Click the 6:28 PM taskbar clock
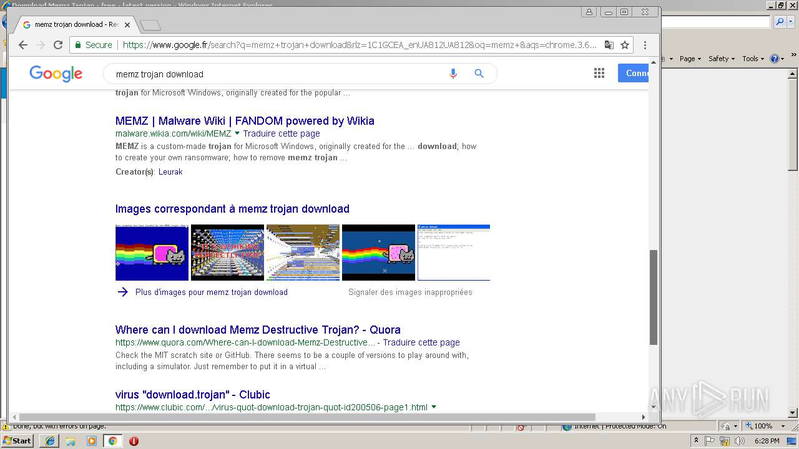 [767, 441]
